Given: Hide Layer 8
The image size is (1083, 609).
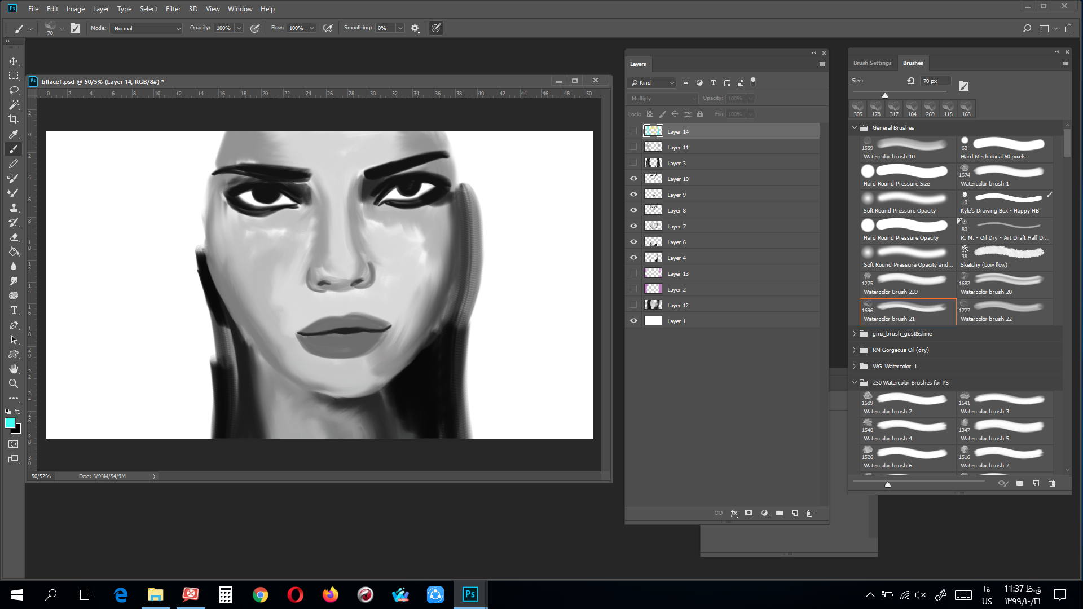Looking at the screenshot, I should click(x=633, y=210).
